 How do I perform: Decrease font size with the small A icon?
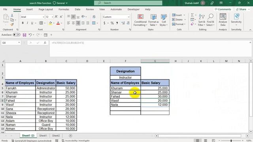click(x=61, y=17)
